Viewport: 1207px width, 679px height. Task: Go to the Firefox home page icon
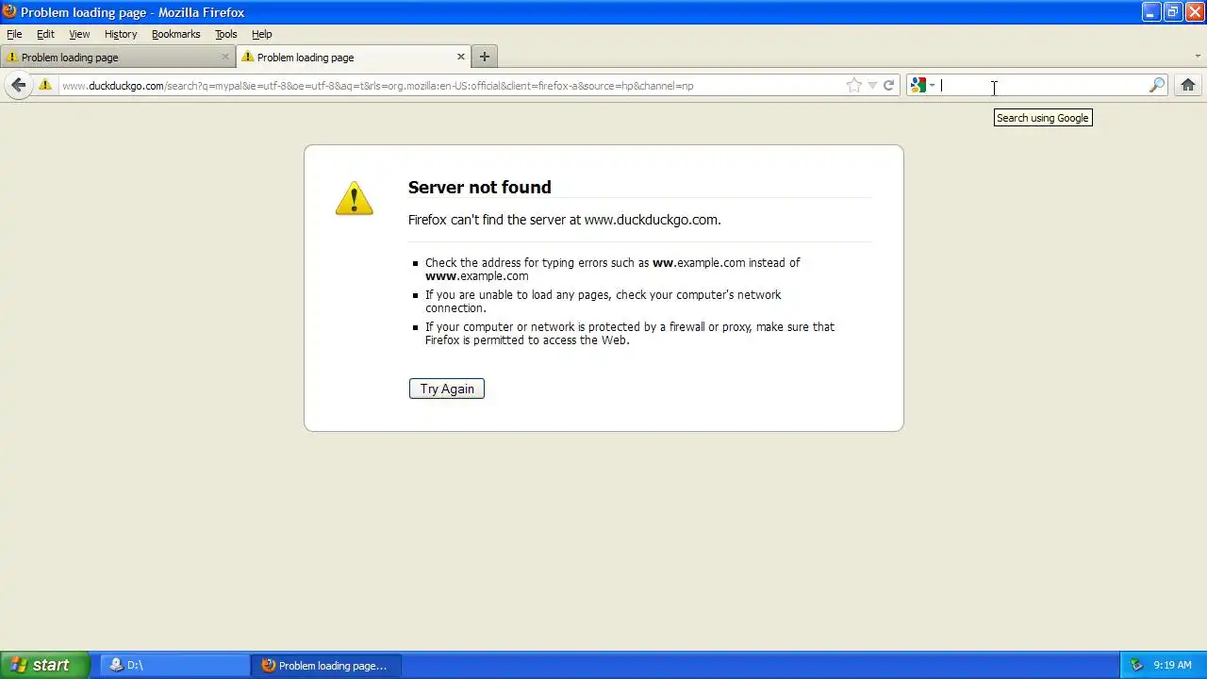(1188, 85)
